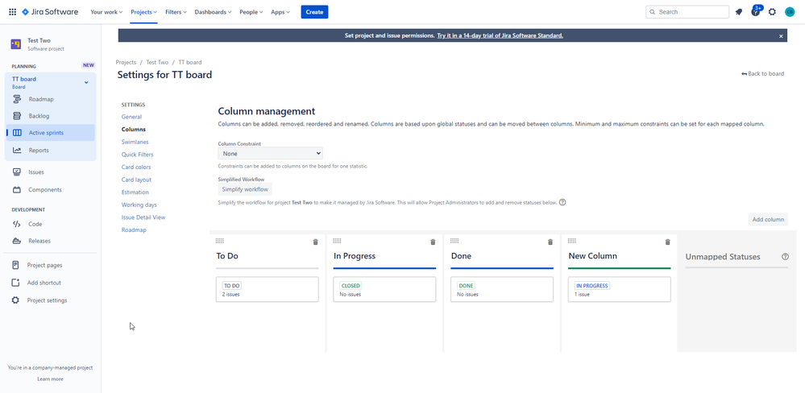Open the settings gear icon
The height and width of the screenshot is (393, 805).
772,12
